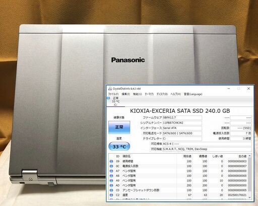Click the status icon of row A7

[x=111, y=171]
